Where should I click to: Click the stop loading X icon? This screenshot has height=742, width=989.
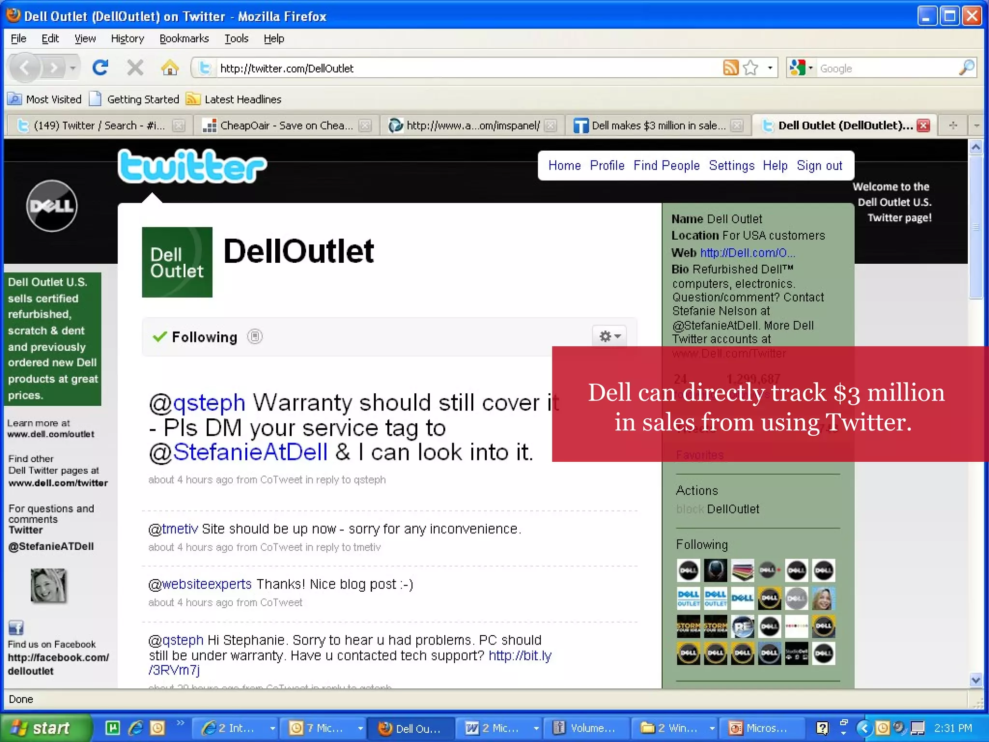coord(135,68)
